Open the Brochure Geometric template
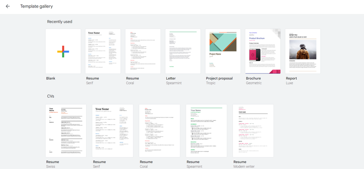This screenshot has width=364, height=169. coord(263,51)
